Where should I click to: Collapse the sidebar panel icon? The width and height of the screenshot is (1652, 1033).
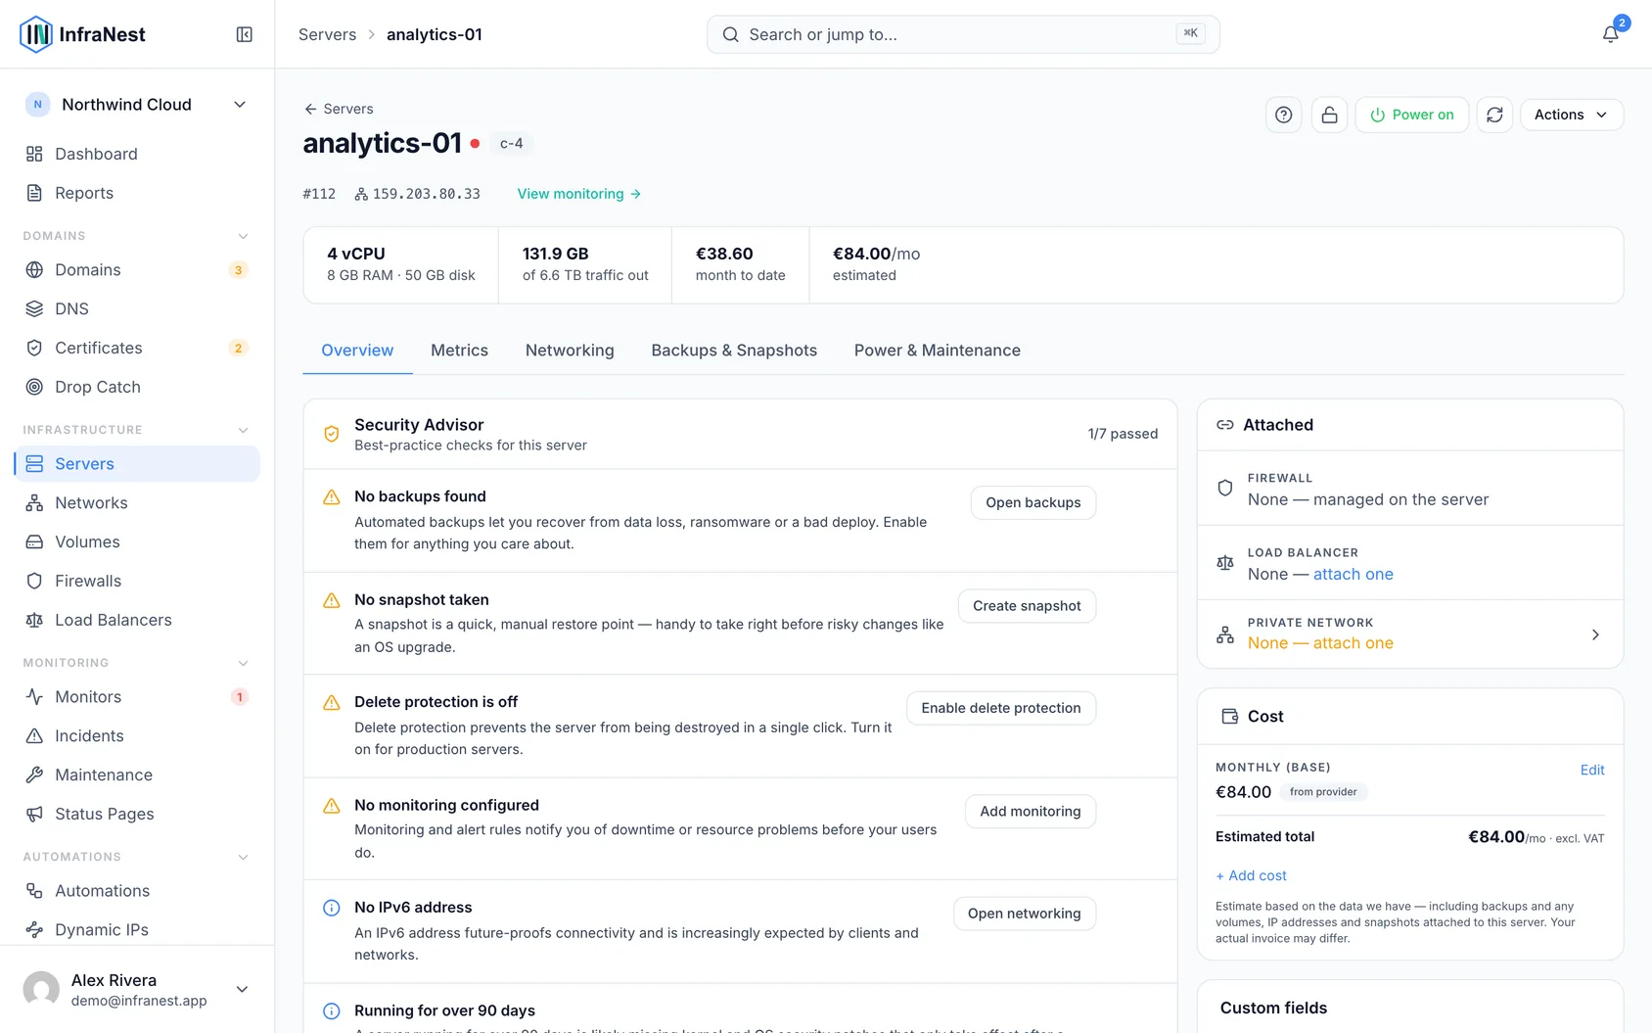(x=245, y=34)
